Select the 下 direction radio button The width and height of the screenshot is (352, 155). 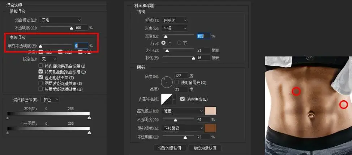(179, 43)
